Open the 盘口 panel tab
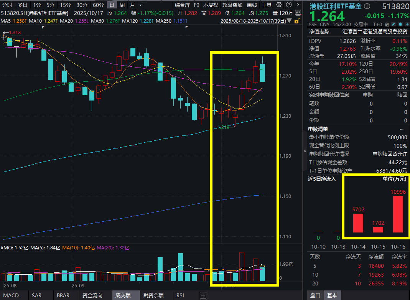This screenshot has height=300, width=410. pyautogui.click(x=315, y=295)
